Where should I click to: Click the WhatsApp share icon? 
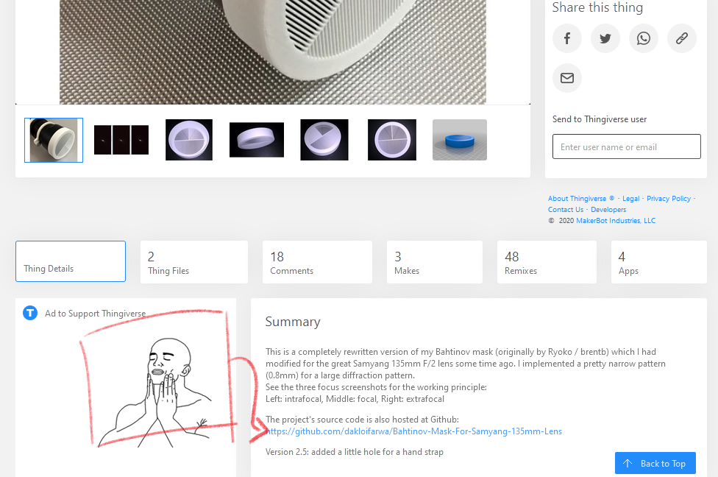(x=644, y=38)
